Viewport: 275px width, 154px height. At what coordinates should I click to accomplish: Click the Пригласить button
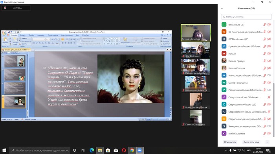(x=230, y=142)
